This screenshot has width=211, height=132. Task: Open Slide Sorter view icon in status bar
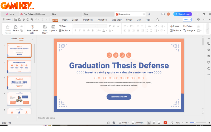click(x=154, y=123)
